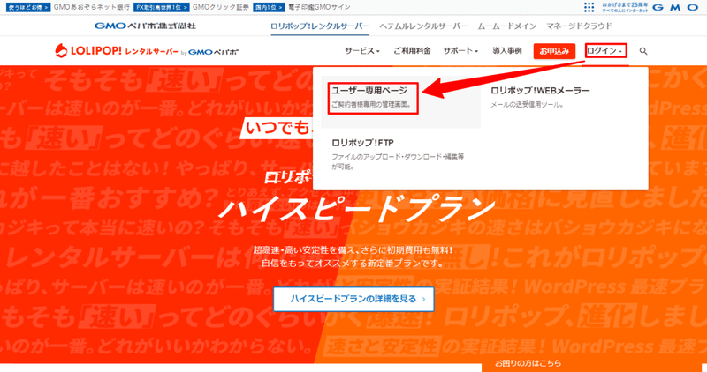Switch to ムームードメイン tab
Image resolution: width=707 pixels, height=372 pixels.
coord(507,26)
